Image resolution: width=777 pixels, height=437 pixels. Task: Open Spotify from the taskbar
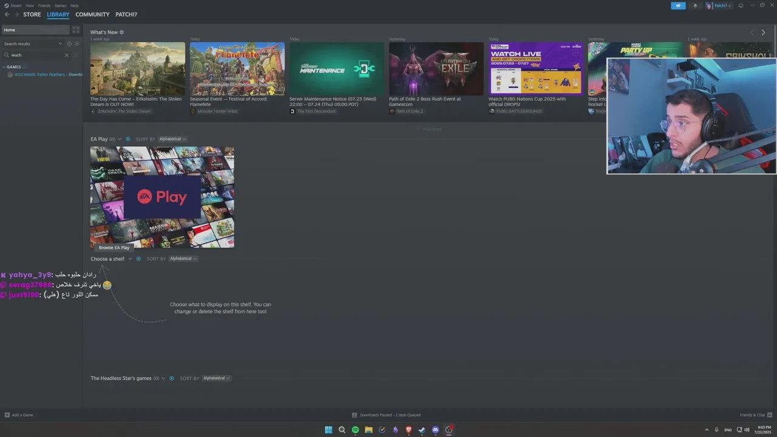[x=355, y=430]
